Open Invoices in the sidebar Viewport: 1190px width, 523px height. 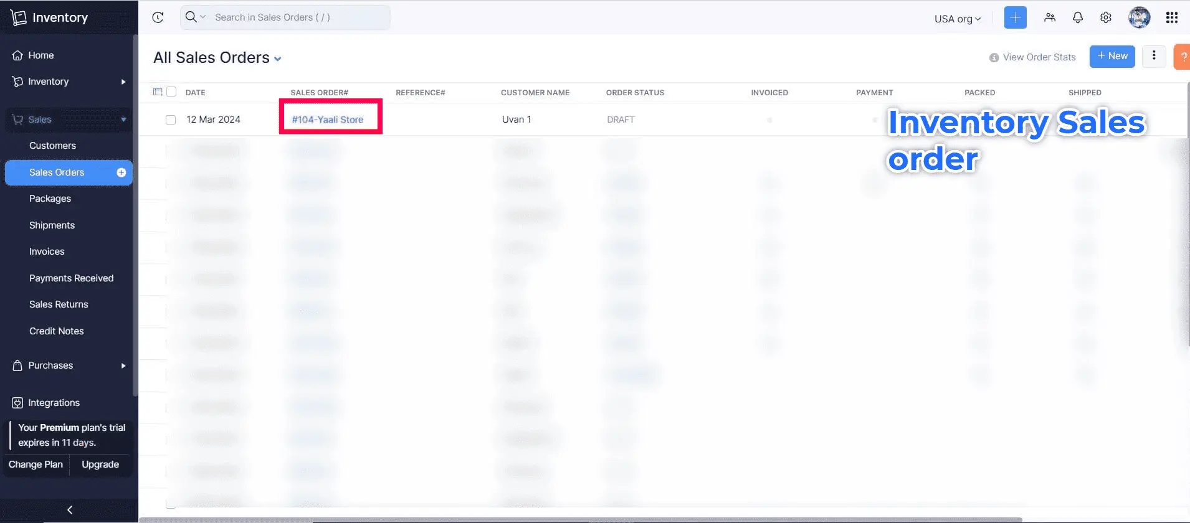pos(47,252)
